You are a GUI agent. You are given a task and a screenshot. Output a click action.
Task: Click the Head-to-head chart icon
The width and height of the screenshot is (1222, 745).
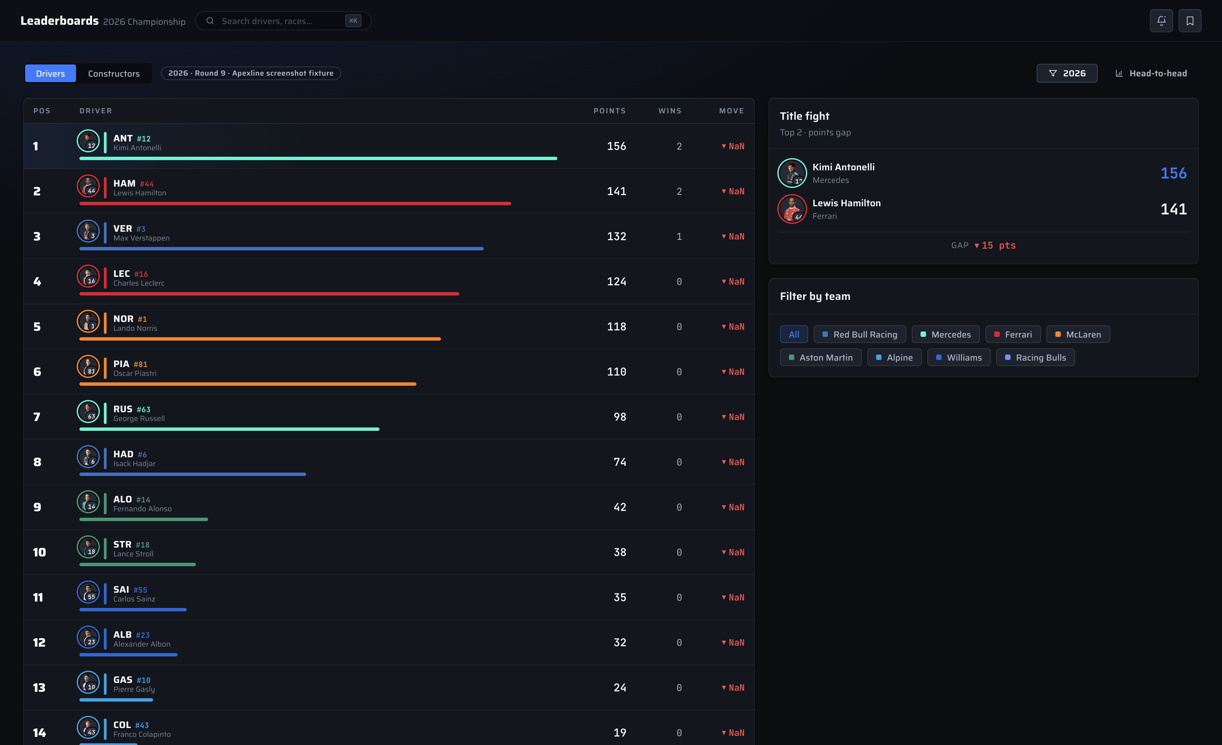1119,73
